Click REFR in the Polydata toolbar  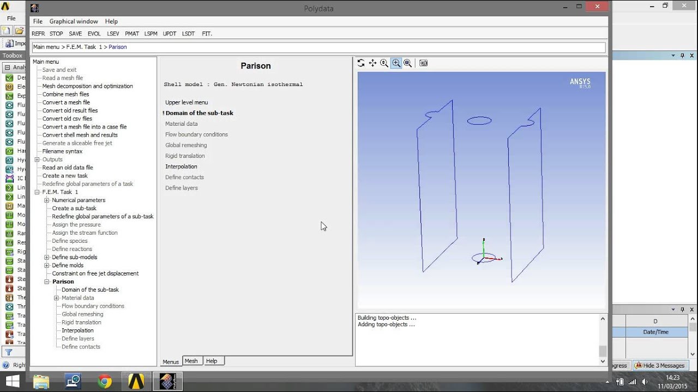coord(38,34)
